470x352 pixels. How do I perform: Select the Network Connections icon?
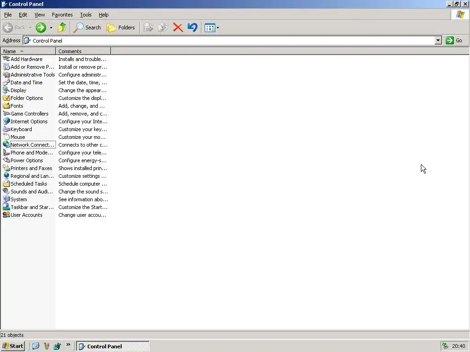tap(6, 144)
